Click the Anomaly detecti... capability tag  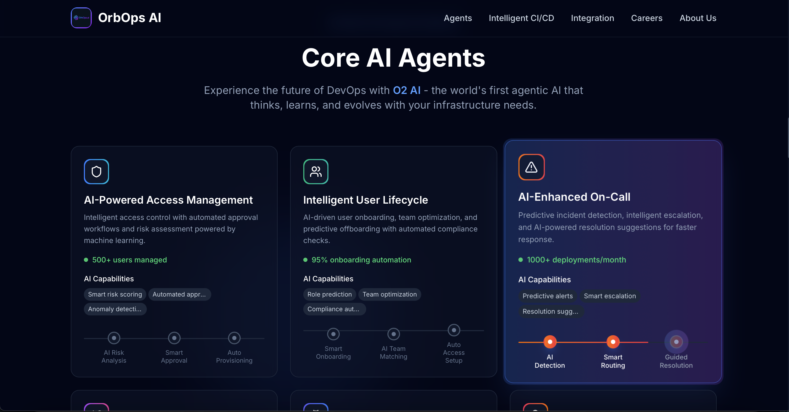pyautogui.click(x=115, y=309)
